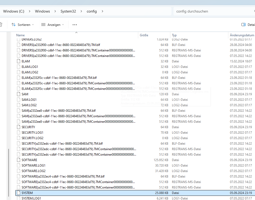Click the file icon of ELAM

(19, 61)
